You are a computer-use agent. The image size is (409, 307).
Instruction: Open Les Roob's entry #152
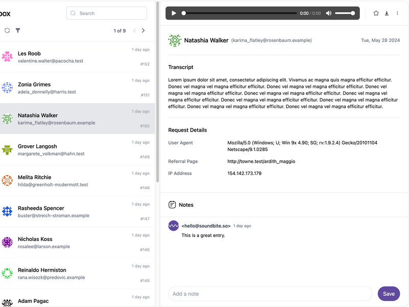[x=77, y=57]
